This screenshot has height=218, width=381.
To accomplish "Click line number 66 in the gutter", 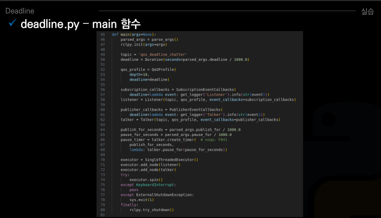I will coord(103,140).
